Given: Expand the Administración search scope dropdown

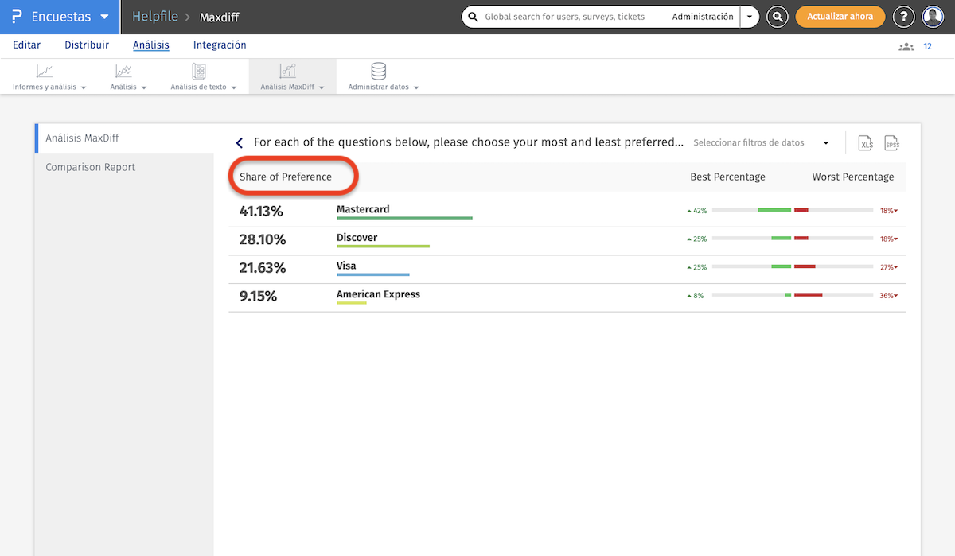Looking at the screenshot, I should coord(749,17).
